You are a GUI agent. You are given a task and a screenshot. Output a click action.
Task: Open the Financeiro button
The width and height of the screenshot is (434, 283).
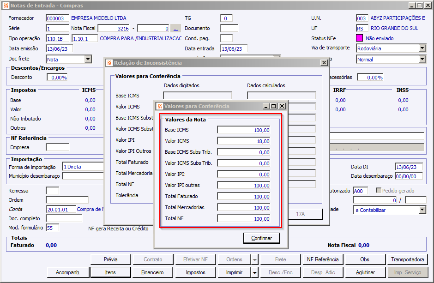pos(152,272)
